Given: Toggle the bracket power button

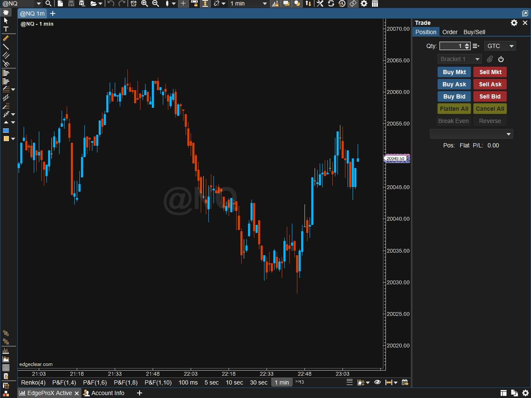Looking at the screenshot, I should 501,59.
